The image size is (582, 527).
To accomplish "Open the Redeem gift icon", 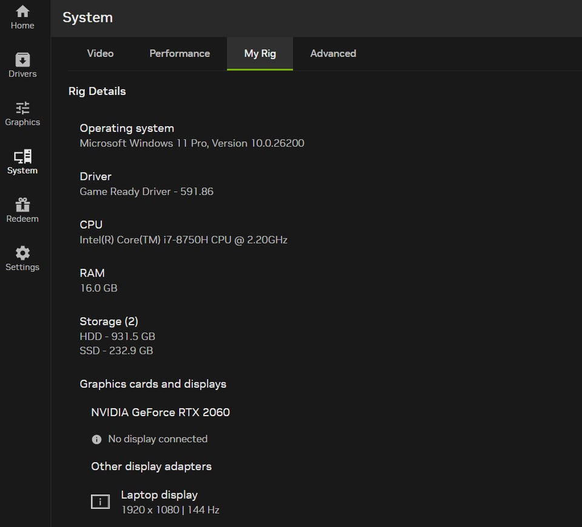I will 22,210.
